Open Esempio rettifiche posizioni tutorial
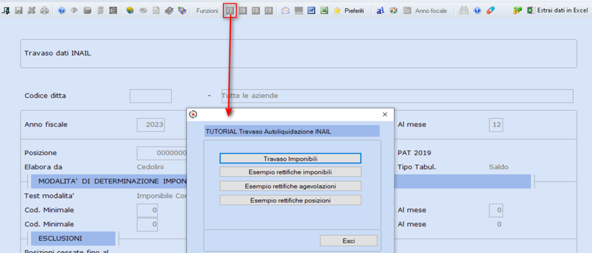The width and height of the screenshot is (592, 253). (290, 200)
